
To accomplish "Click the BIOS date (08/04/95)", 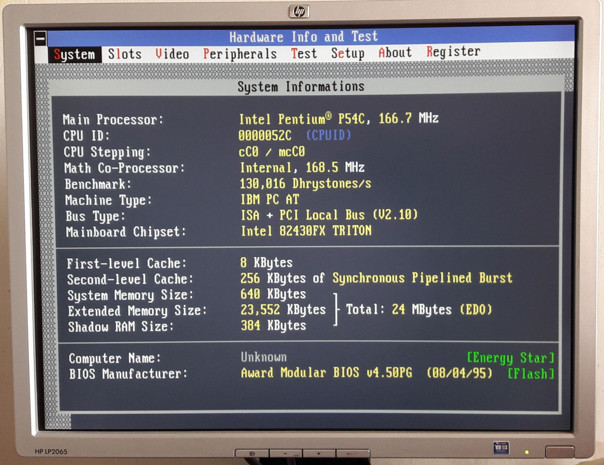I will [459, 373].
